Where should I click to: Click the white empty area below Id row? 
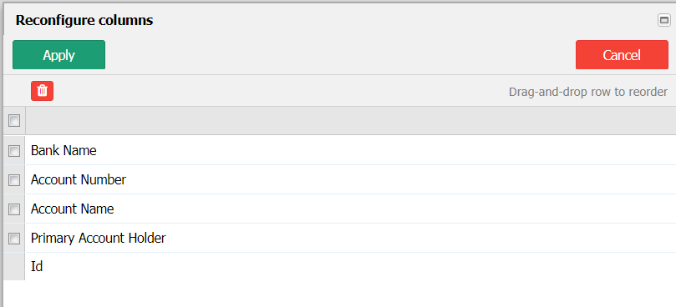[x=340, y=294]
